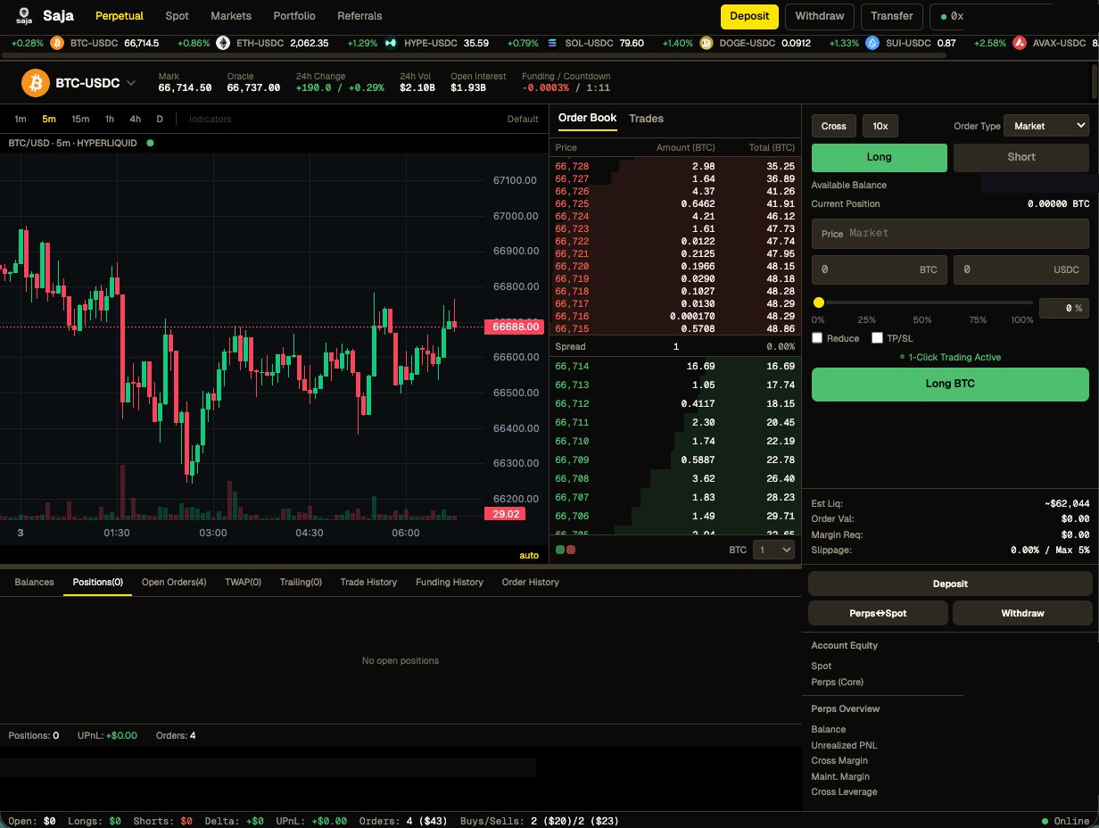
Task: Click the Transfer button in header
Action: click(x=892, y=16)
